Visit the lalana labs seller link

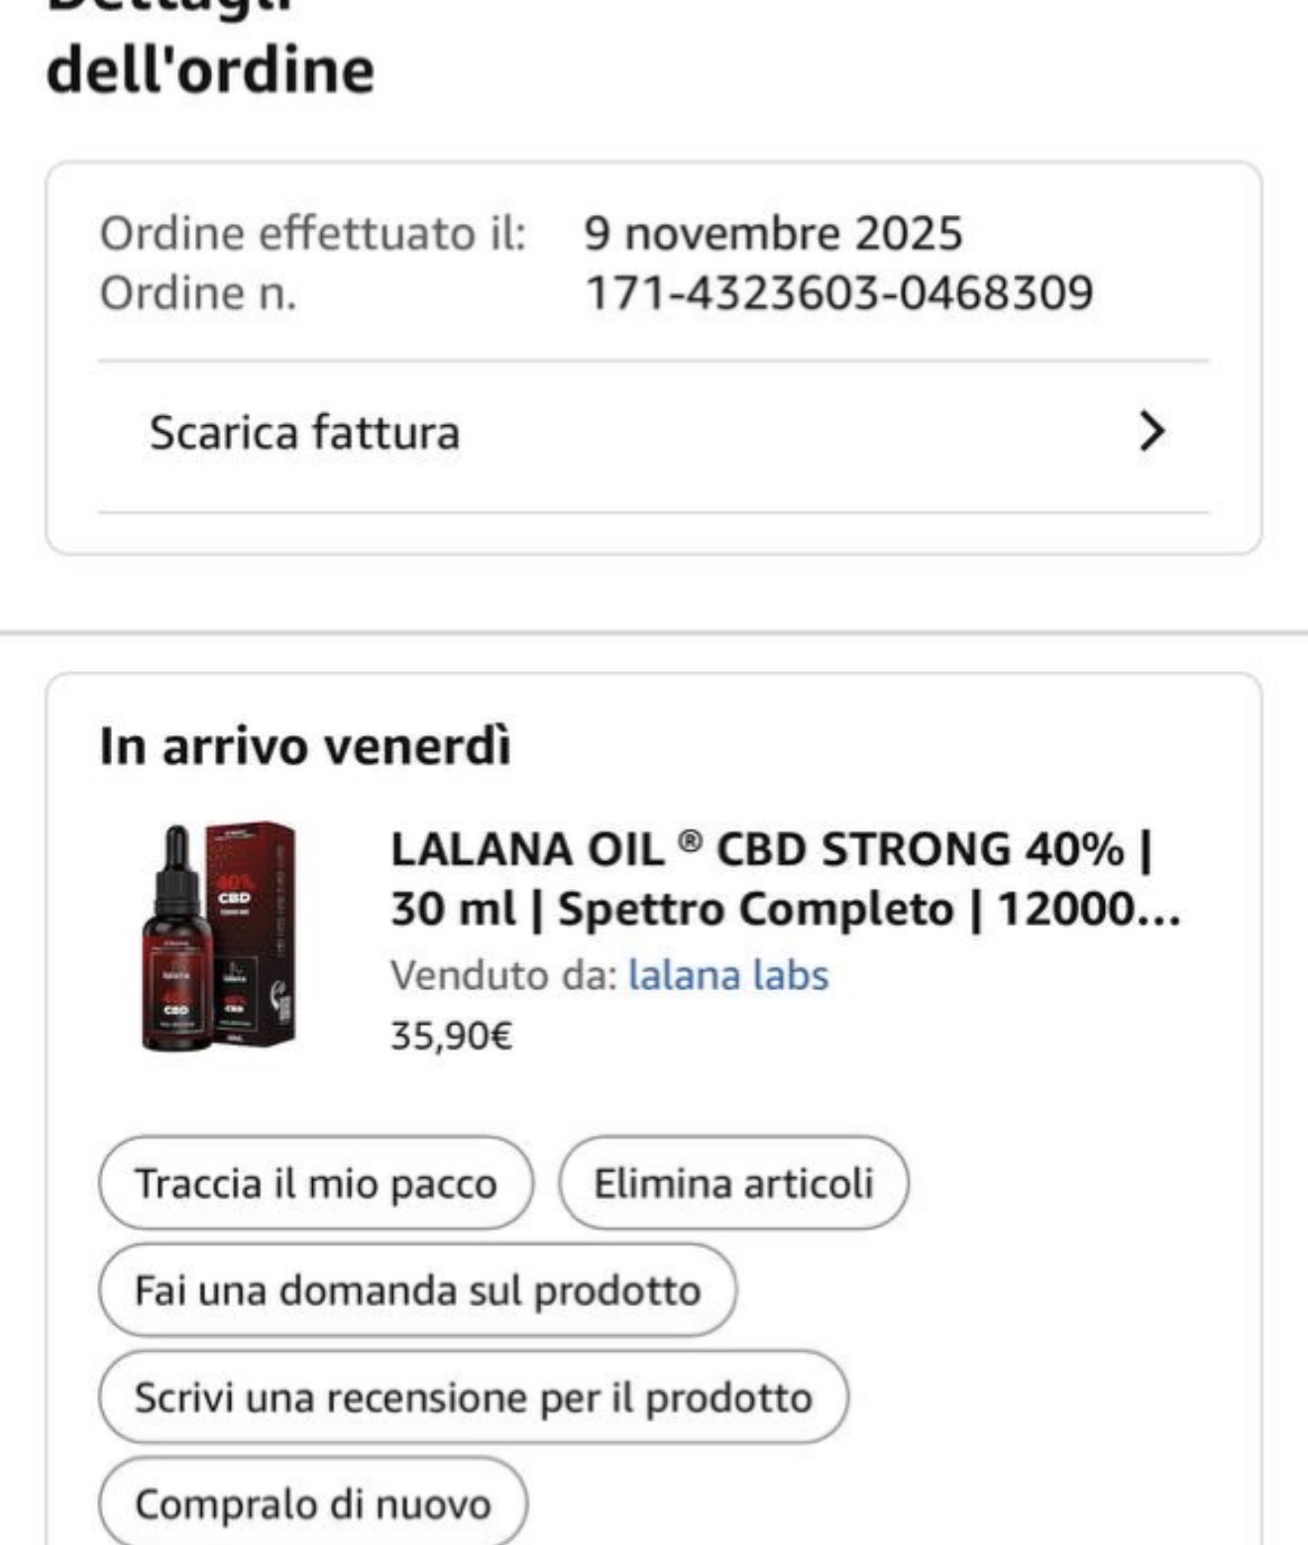[728, 975]
